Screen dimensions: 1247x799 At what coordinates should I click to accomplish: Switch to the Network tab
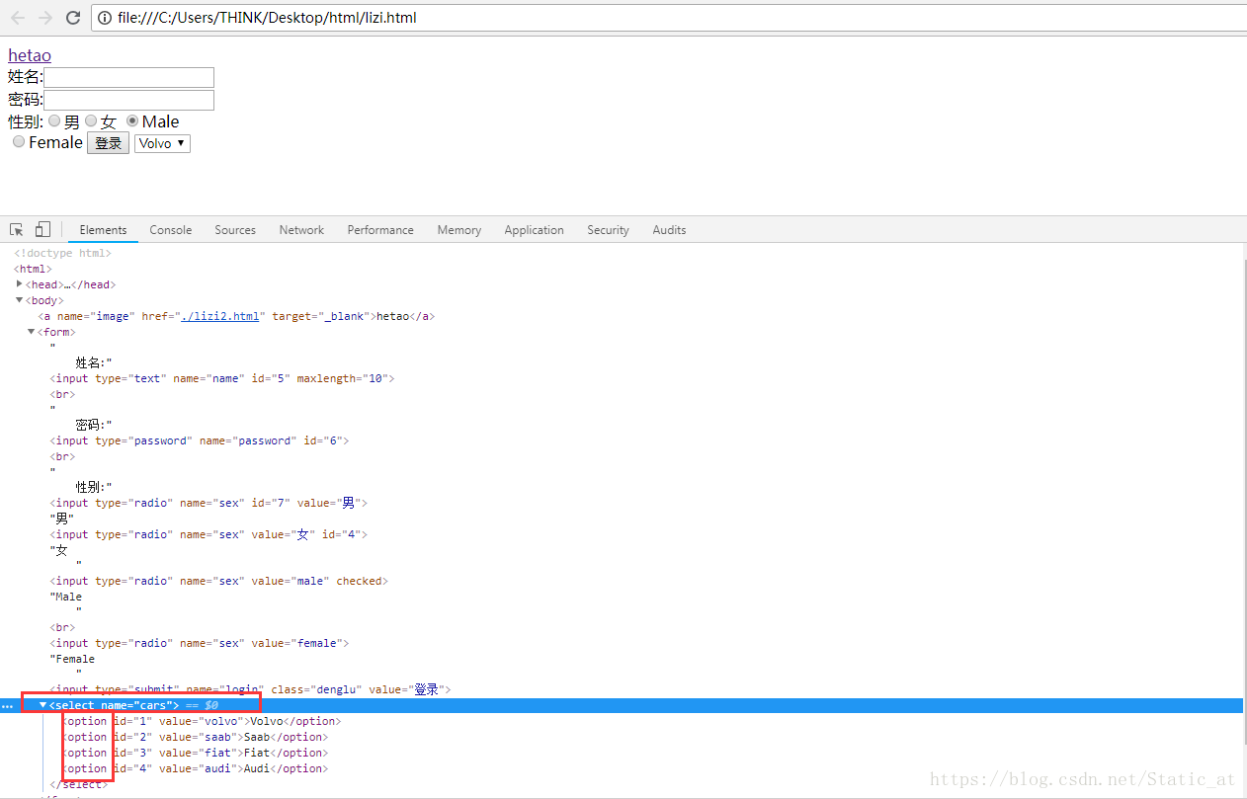(x=301, y=229)
